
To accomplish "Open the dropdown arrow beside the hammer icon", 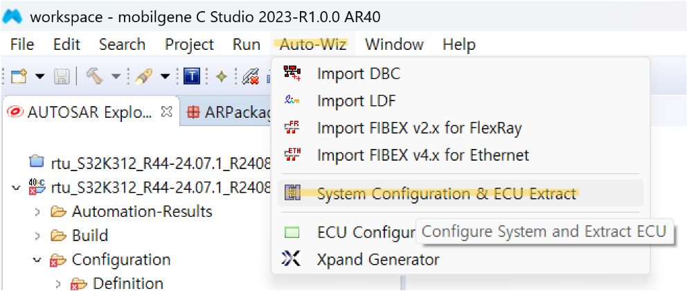I will point(116,77).
